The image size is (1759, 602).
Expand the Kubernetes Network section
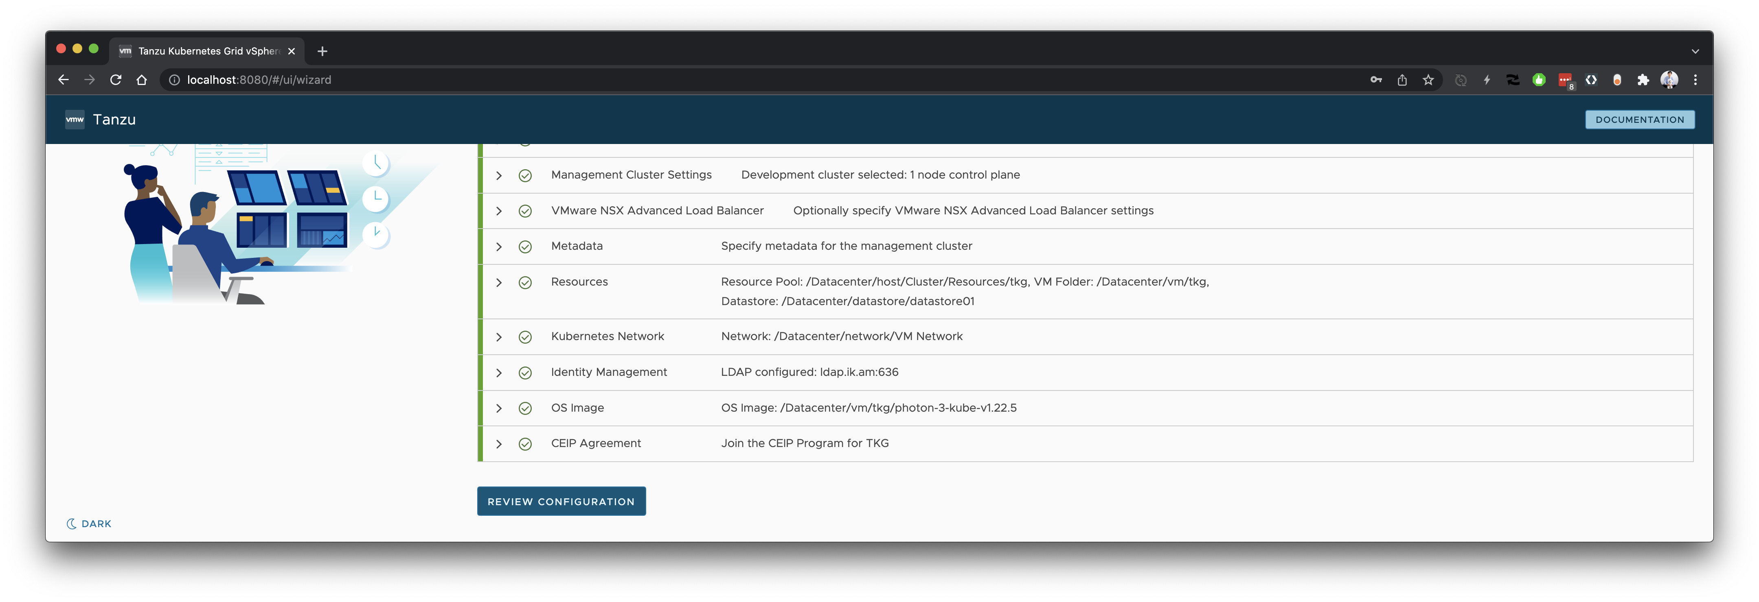[x=499, y=337]
